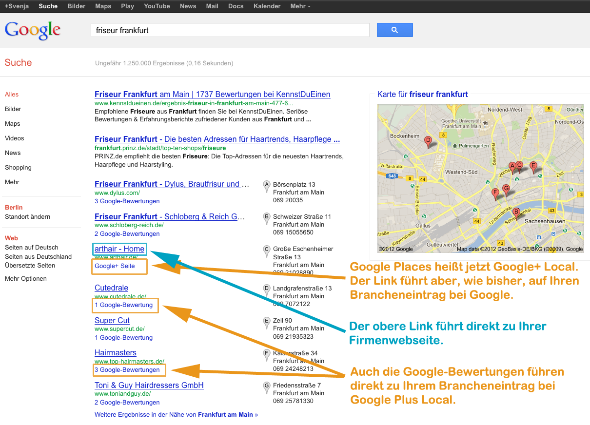Open the Schloberg & Reich result link

(x=170, y=217)
